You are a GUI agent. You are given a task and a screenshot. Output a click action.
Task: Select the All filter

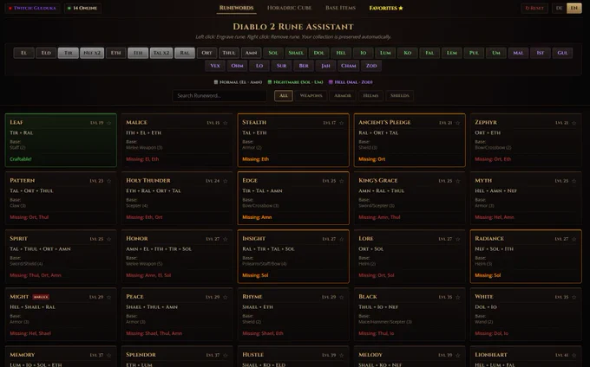284,96
